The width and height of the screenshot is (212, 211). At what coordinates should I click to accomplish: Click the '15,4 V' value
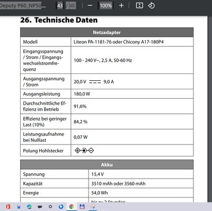[x=98, y=174]
